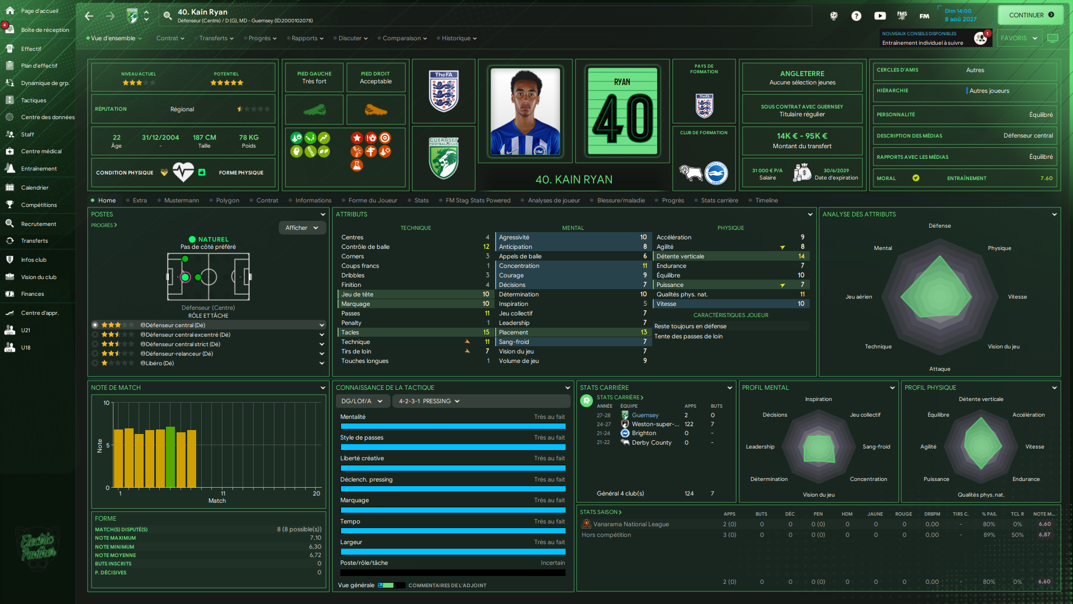Open the Stats saison link

[x=600, y=512]
